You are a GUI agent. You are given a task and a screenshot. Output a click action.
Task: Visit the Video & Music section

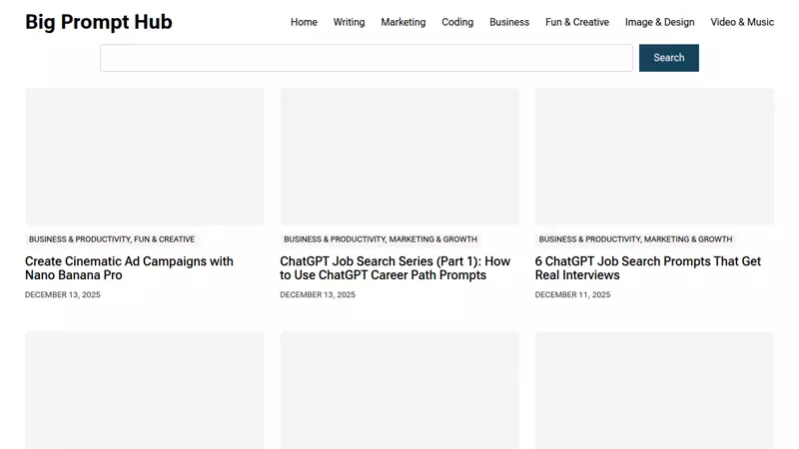click(x=742, y=22)
